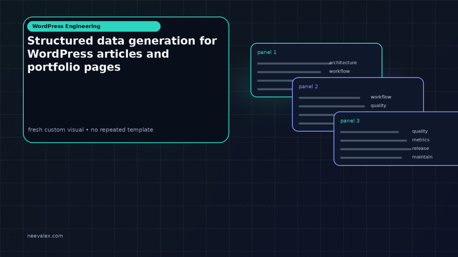Select the 'panel 2' title

pyautogui.click(x=308, y=87)
